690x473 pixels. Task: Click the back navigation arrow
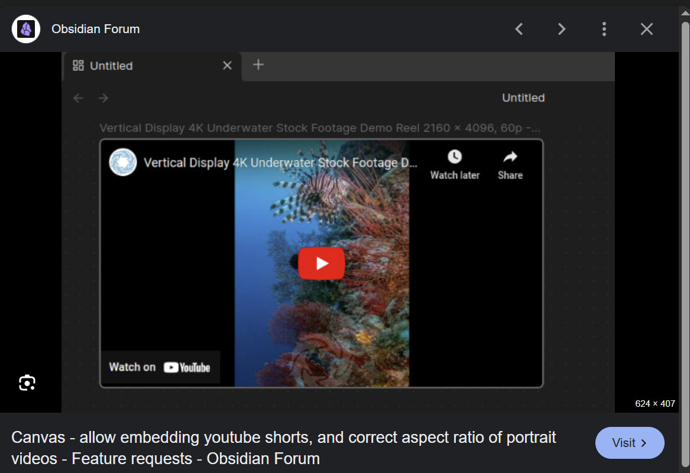point(78,98)
